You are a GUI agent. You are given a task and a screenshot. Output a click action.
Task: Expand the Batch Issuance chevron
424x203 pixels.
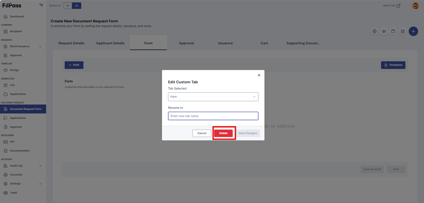[40, 47]
